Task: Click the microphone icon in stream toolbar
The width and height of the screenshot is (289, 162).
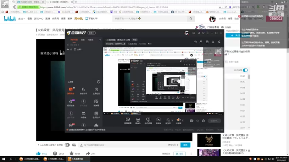Action: point(168,120)
